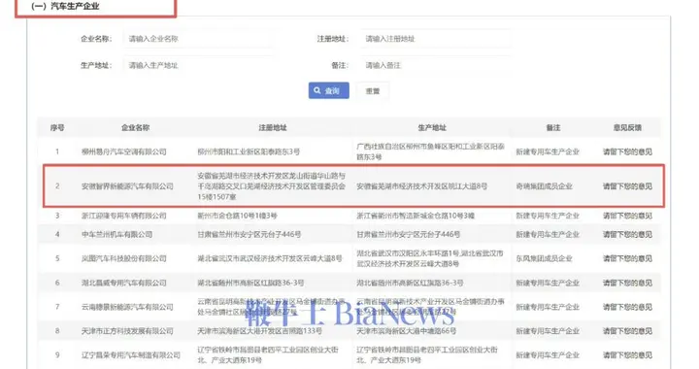Open 请留下您的意见 link in row 7
699x369 pixels.
coord(627,307)
